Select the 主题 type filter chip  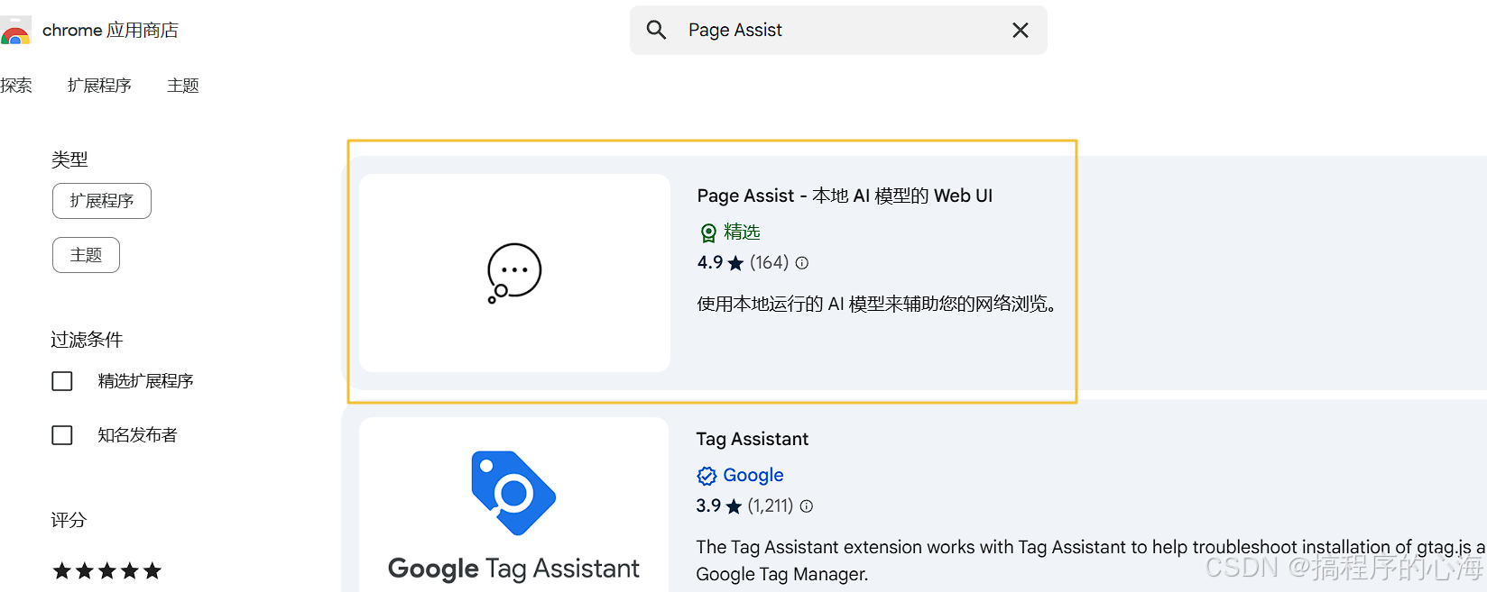pos(86,255)
